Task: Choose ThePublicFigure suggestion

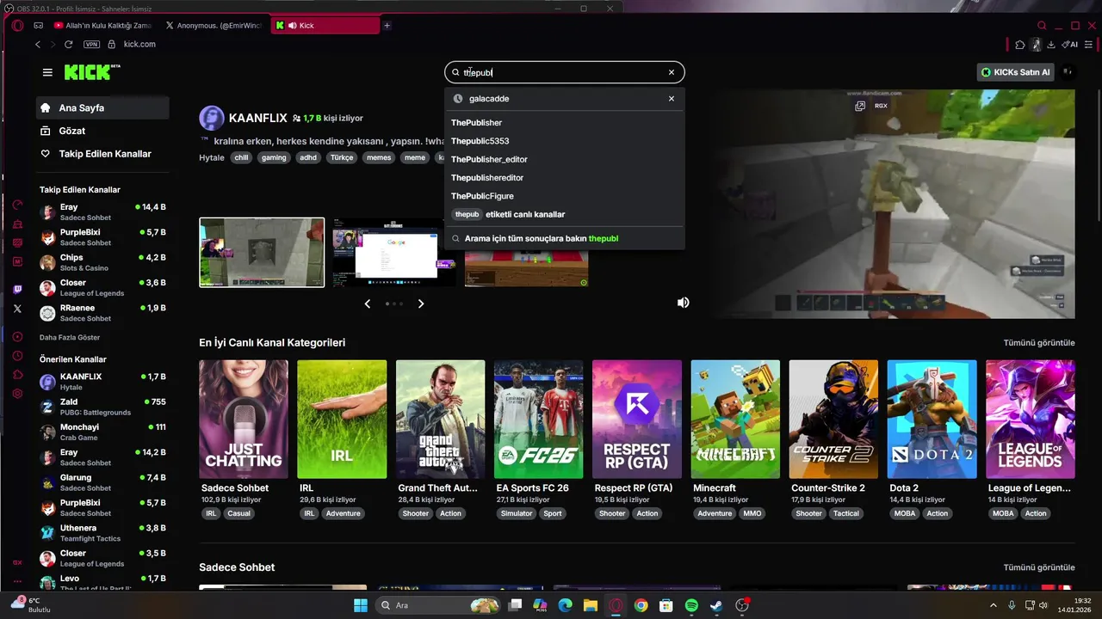Action: pos(482,196)
